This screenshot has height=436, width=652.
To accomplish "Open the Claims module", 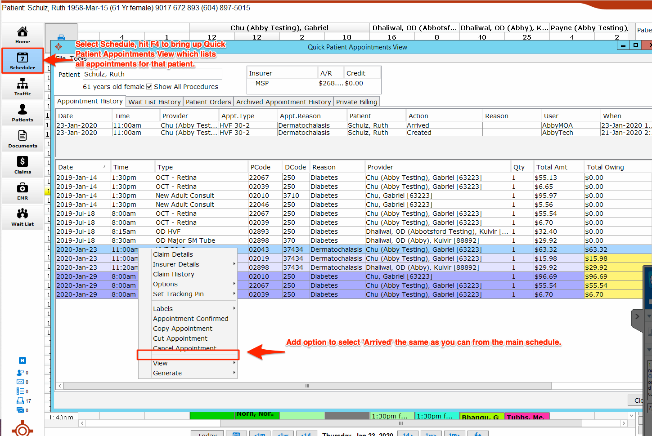I will [22, 165].
